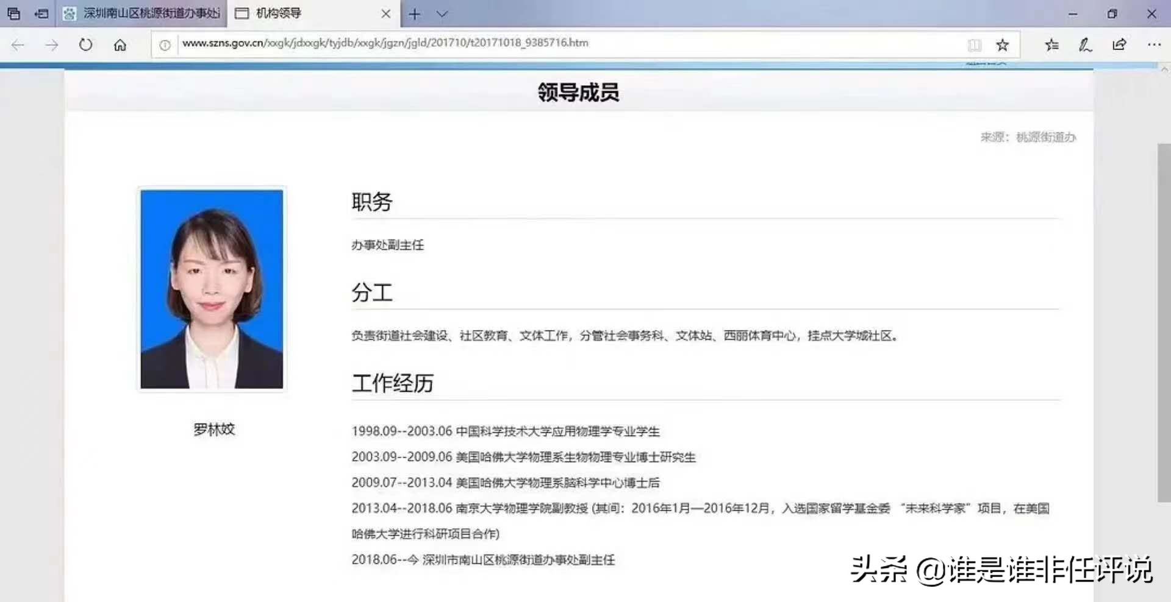Toggle reading view for this page
Screen dimensions: 1171x602
point(974,44)
